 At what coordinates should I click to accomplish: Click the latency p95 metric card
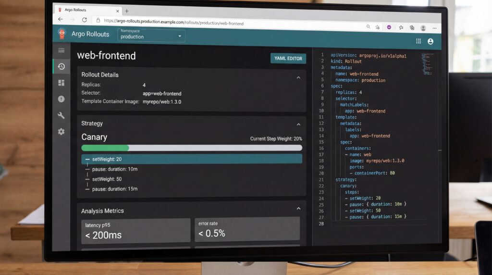click(x=136, y=231)
